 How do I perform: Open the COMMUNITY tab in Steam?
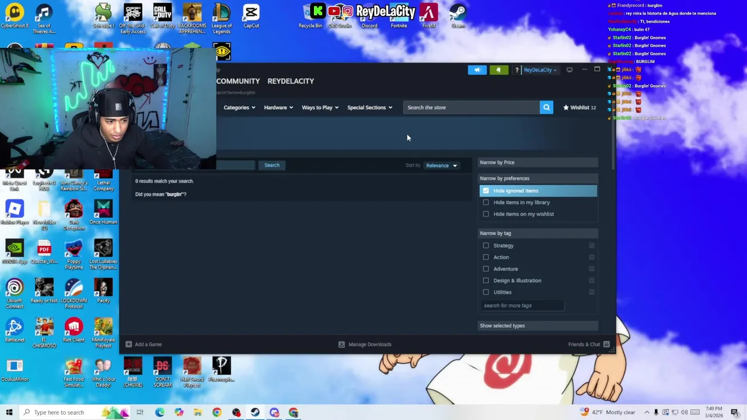coord(238,81)
